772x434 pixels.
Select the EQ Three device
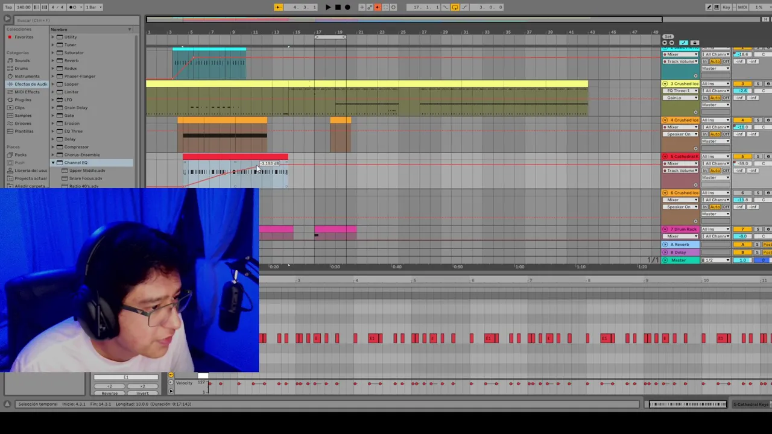click(x=73, y=131)
